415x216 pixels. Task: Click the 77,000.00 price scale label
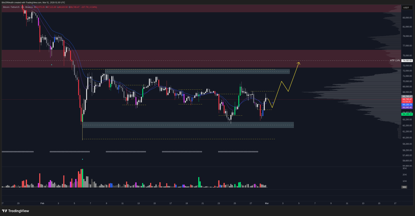(x=406, y=46)
